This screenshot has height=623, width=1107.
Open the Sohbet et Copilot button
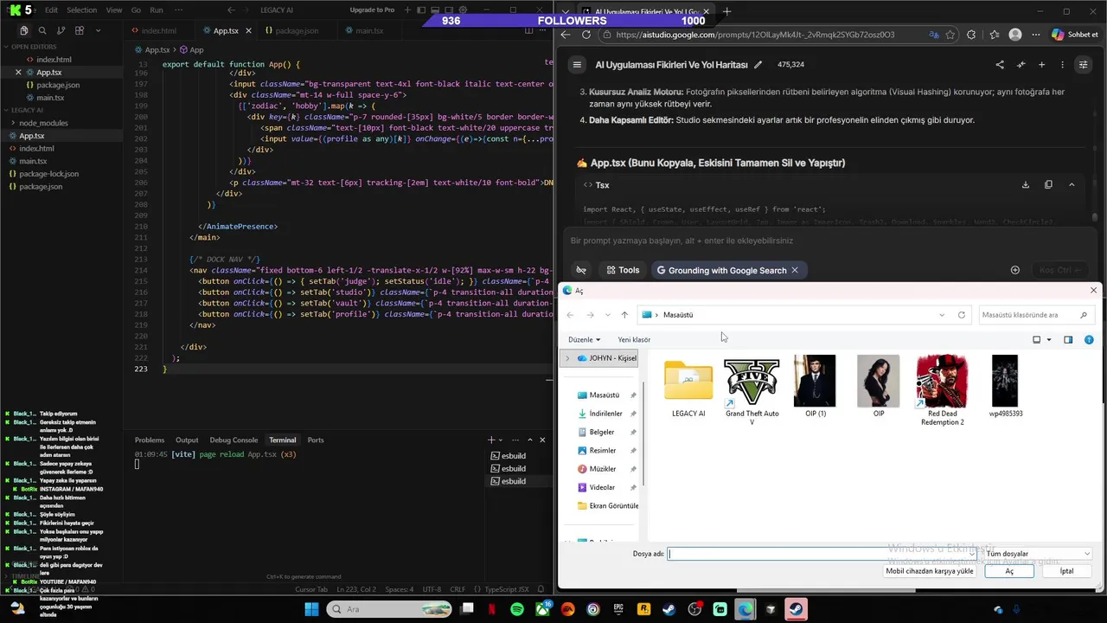pyautogui.click(x=1074, y=35)
